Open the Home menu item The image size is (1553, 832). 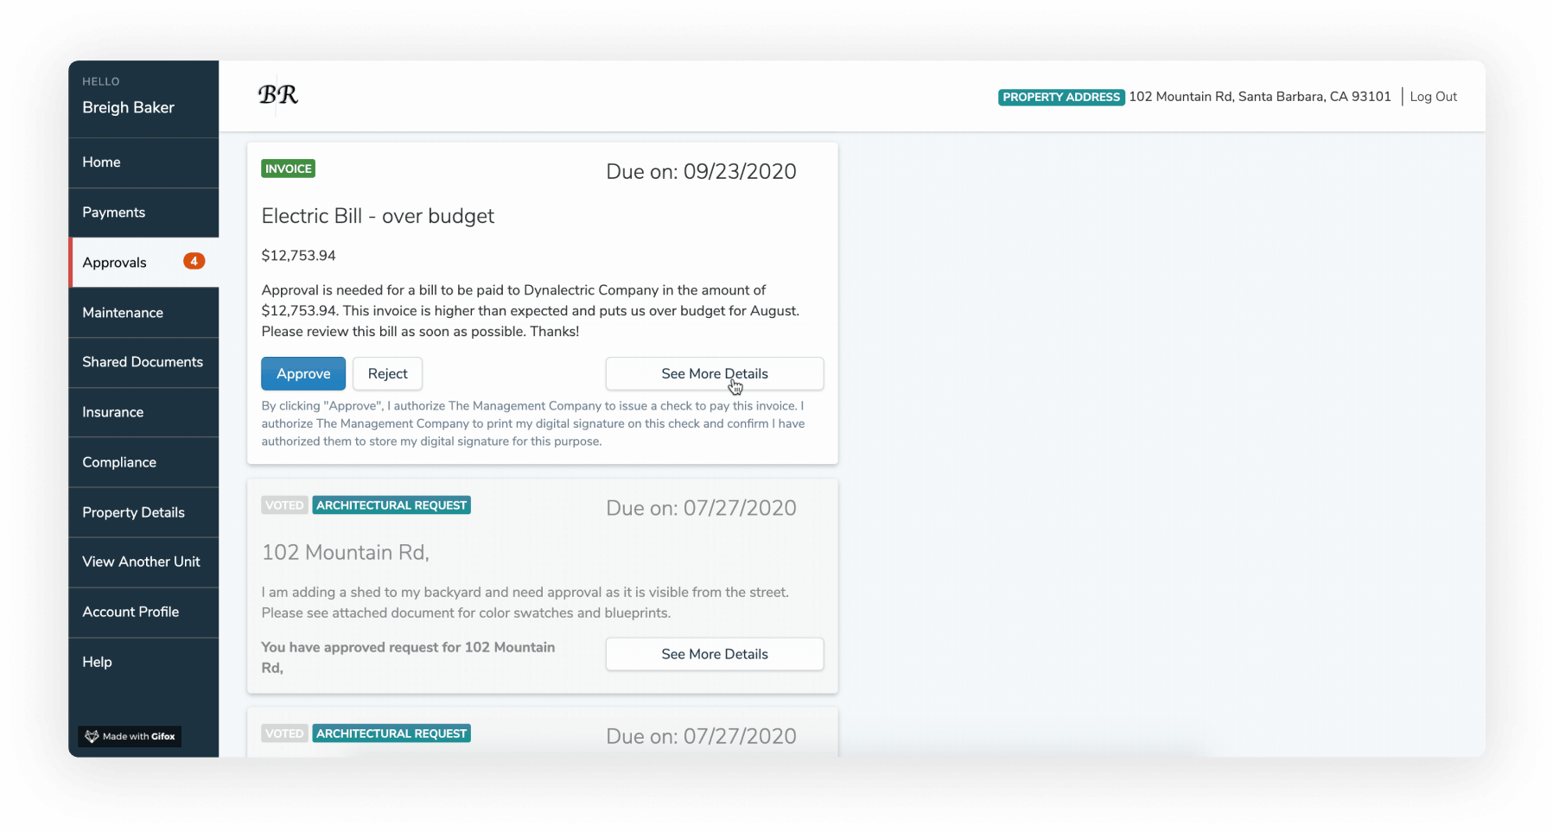(101, 162)
